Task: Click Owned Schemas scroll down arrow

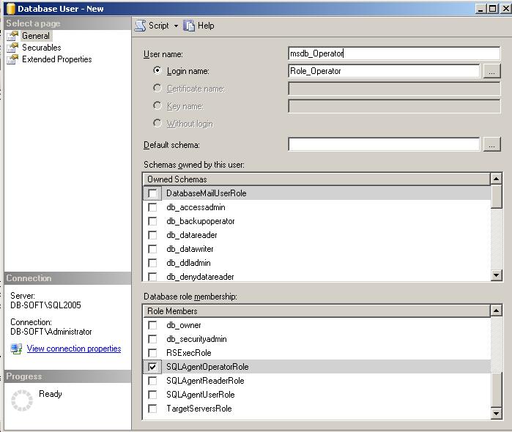Action: coord(496,275)
